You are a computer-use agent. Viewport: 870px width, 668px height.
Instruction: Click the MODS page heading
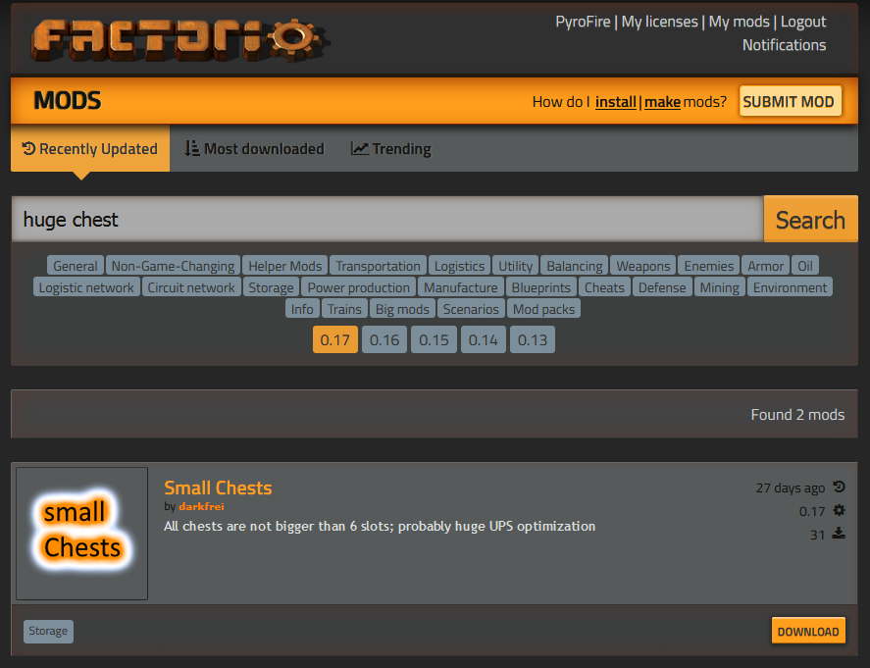tap(68, 100)
